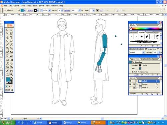Click Swap Fill and Stroke arrow

coord(12,78)
